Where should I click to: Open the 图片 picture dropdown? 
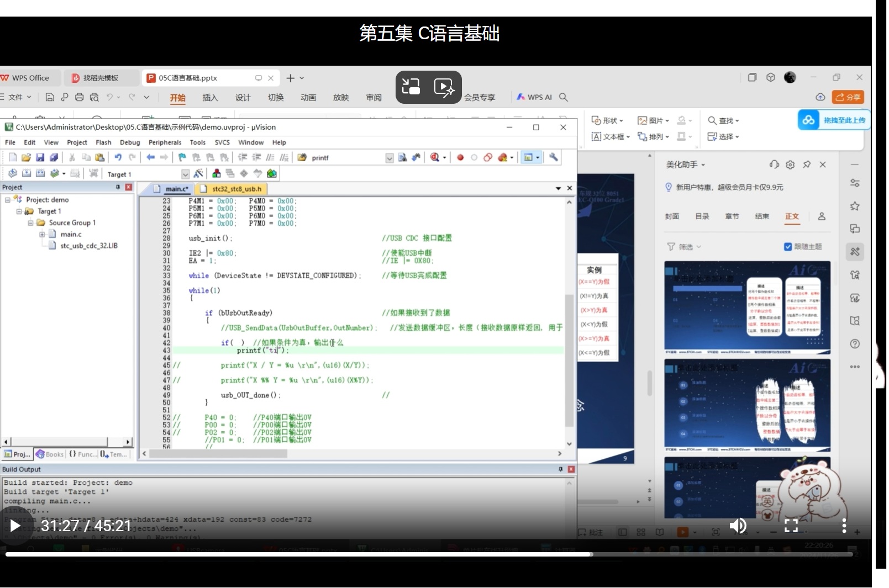(x=653, y=120)
